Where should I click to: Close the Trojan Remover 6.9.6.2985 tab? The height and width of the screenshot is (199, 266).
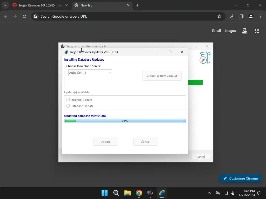(x=66, y=5)
